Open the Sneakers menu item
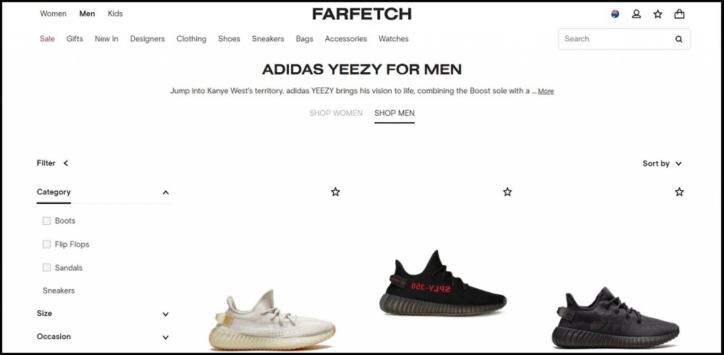724x355 pixels. point(268,39)
